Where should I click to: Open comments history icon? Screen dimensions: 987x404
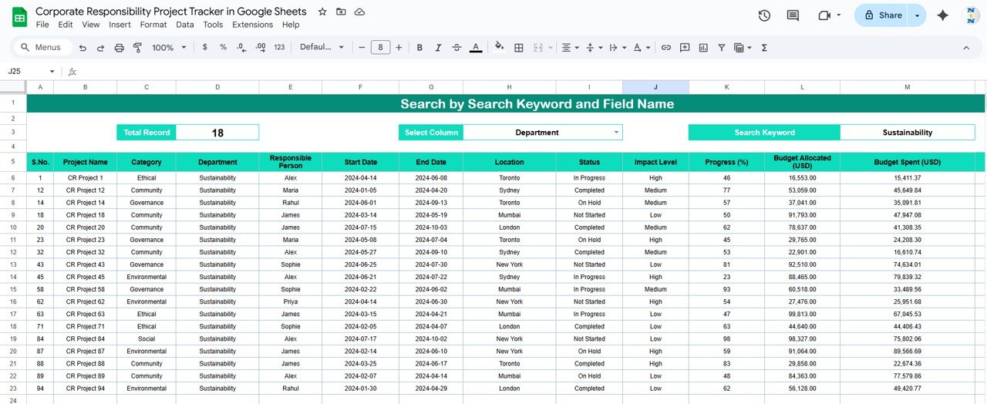(793, 15)
